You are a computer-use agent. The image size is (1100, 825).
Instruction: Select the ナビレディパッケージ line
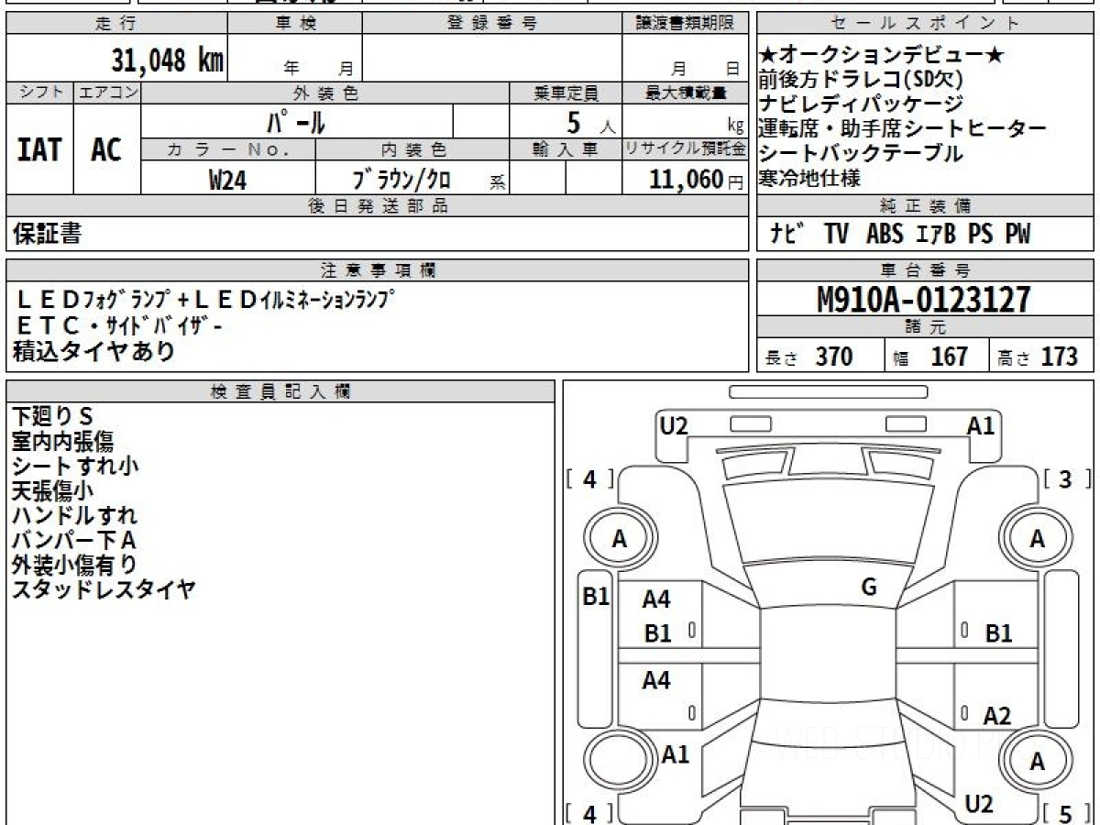tap(862, 104)
